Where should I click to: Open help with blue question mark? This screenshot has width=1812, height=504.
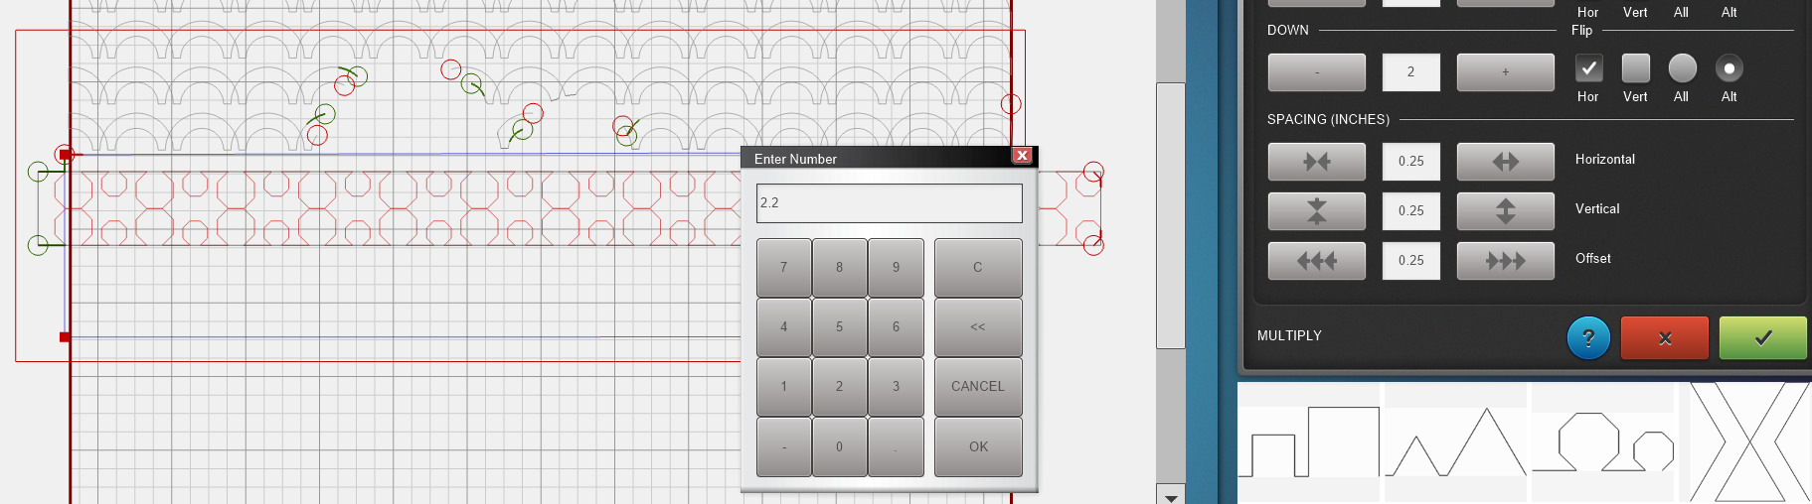(1587, 338)
